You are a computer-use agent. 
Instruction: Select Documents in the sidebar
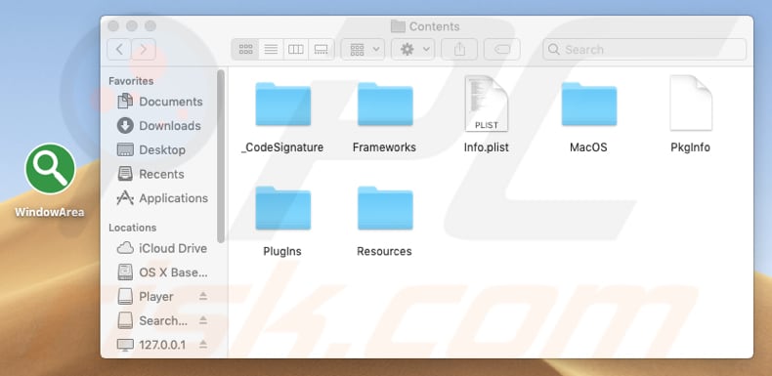(160, 102)
